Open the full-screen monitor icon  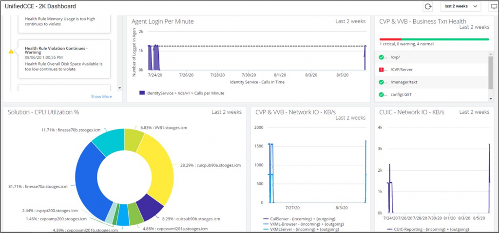[494, 6]
